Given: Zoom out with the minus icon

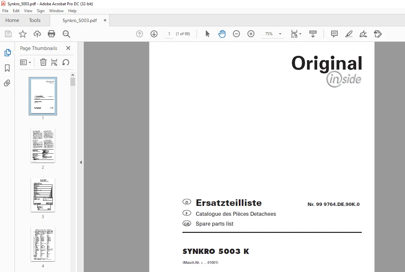Looking at the screenshot, I should [x=236, y=34].
